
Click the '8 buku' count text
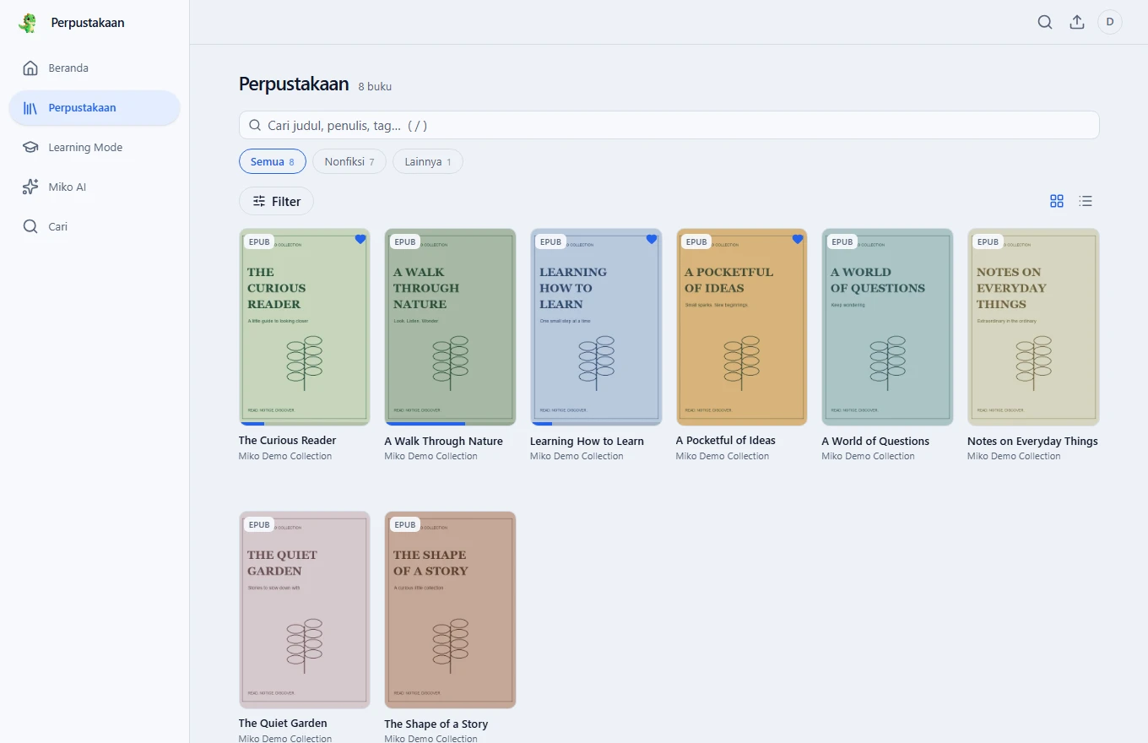pyautogui.click(x=375, y=86)
